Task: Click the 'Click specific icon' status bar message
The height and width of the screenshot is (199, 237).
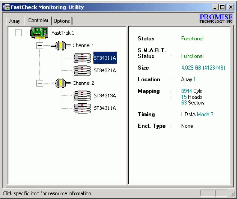Action: click(47, 193)
